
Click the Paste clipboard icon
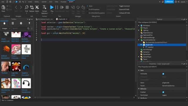pos(3,7)
